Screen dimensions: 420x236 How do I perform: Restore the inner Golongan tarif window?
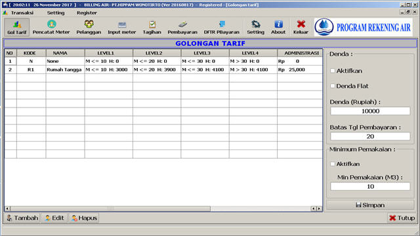click(x=408, y=12)
